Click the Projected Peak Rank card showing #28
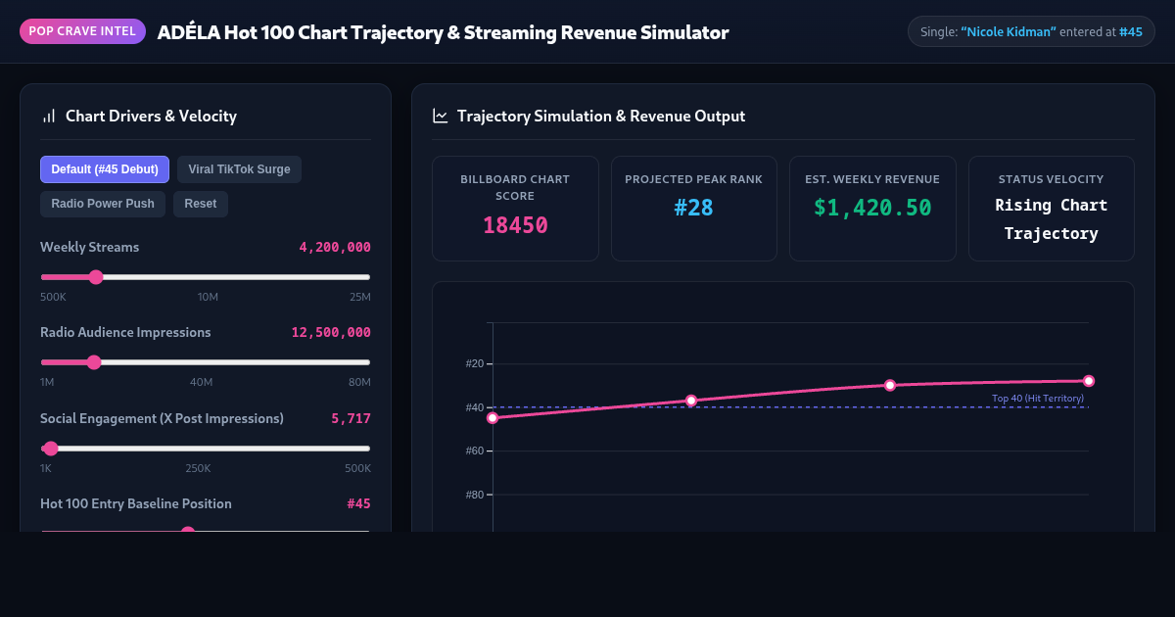 pyautogui.click(x=694, y=209)
